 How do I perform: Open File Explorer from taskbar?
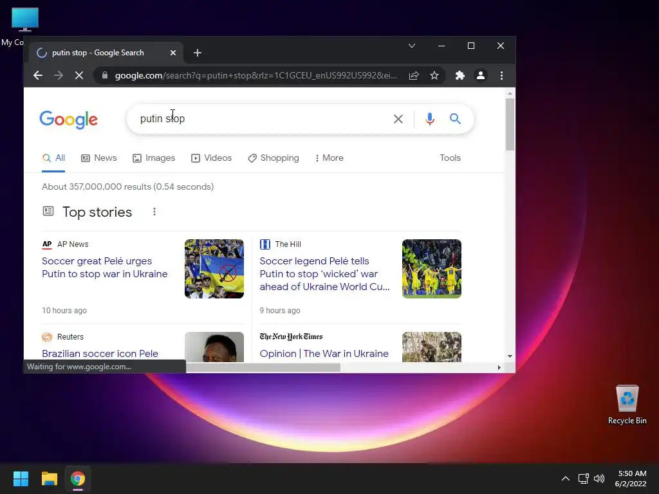click(49, 479)
